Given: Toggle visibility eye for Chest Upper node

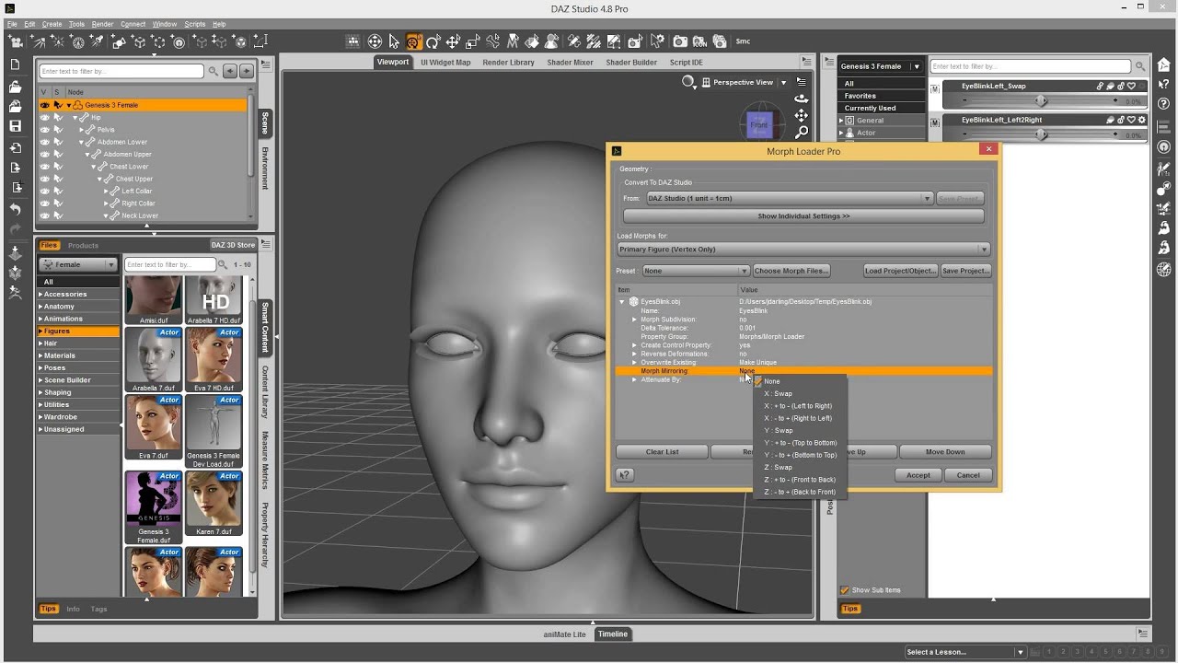Looking at the screenshot, I should tap(44, 179).
